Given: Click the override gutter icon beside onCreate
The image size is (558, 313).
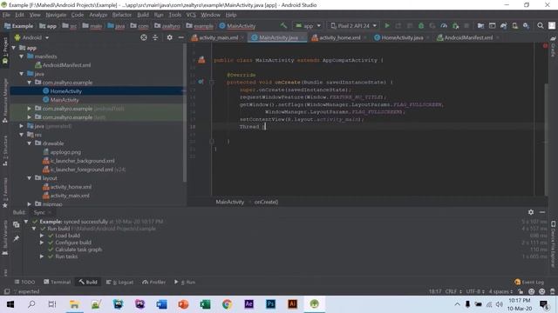Looking at the screenshot, I should [x=201, y=82].
